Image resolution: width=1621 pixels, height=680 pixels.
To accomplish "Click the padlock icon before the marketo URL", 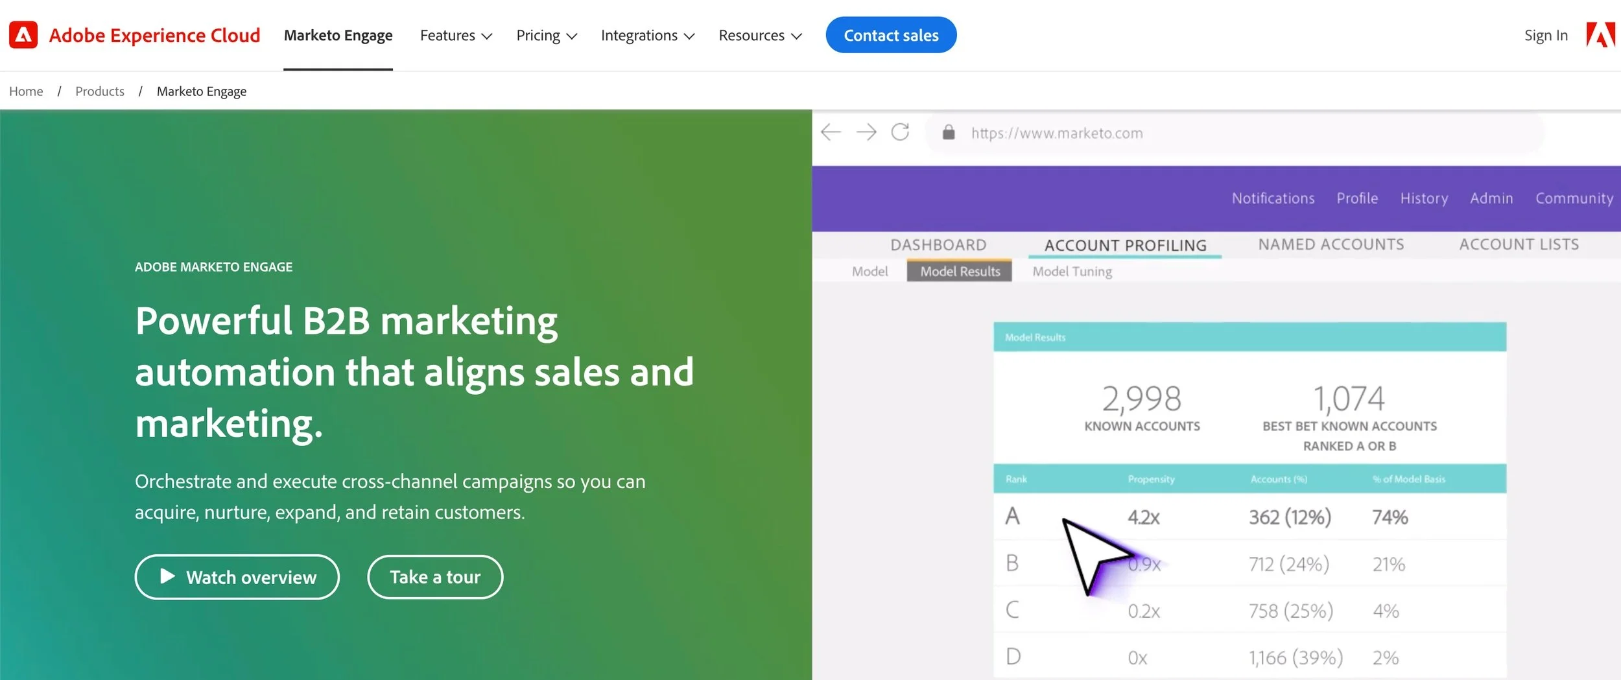I will [949, 132].
